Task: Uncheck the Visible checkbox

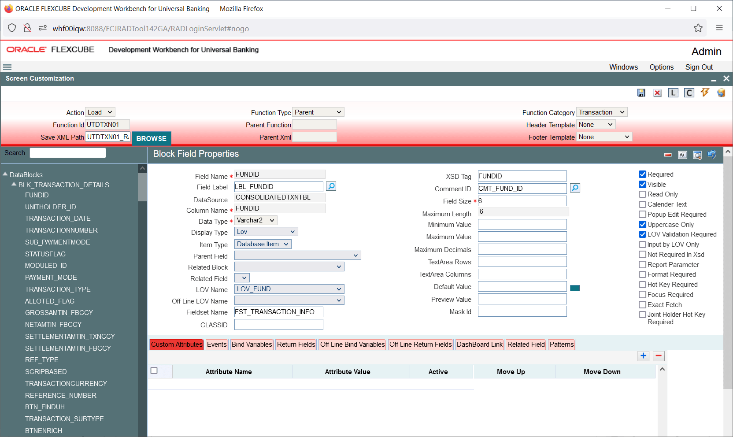Action: point(643,185)
